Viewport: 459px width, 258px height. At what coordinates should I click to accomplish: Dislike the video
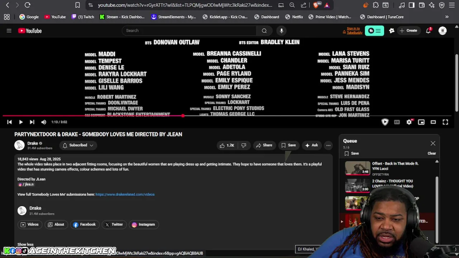243,145
